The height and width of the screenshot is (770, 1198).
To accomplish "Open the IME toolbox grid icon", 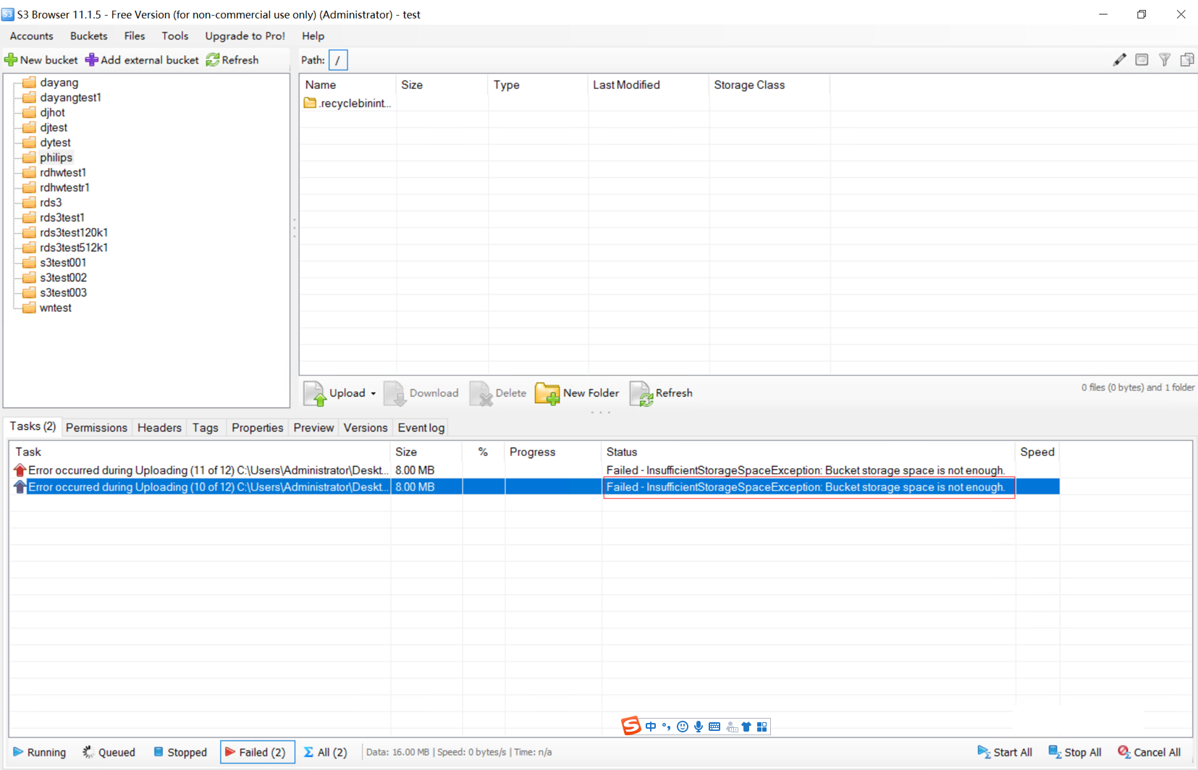I will pos(762,727).
